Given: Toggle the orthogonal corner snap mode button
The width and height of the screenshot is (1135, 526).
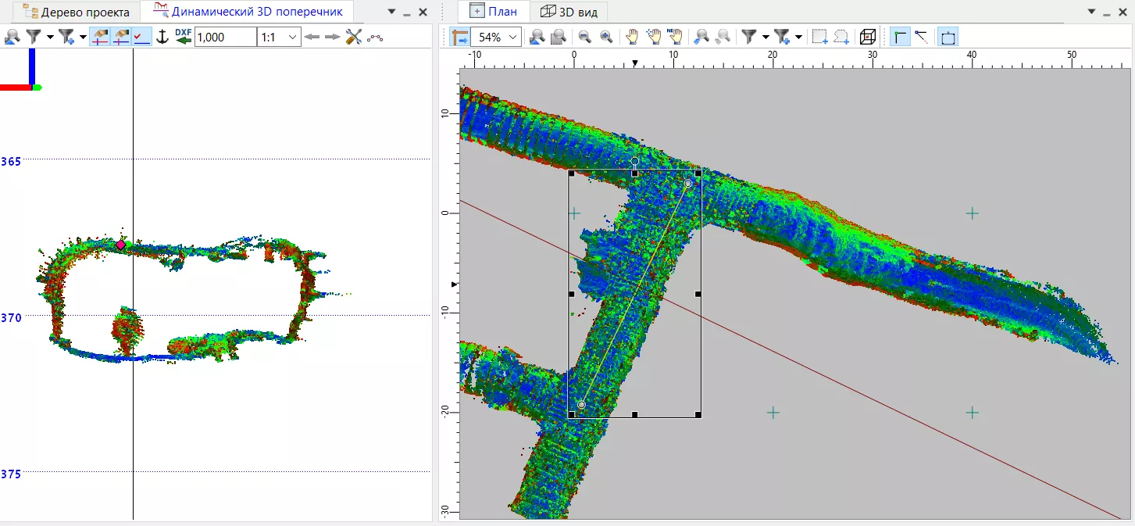Looking at the screenshot, I should [900, 37].
